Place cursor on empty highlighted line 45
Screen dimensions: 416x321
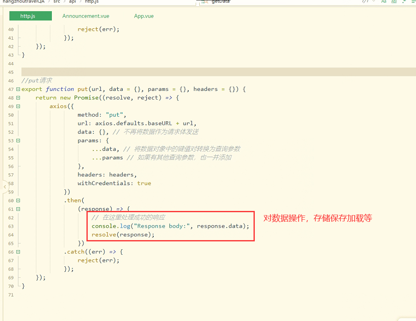(209, 72)
